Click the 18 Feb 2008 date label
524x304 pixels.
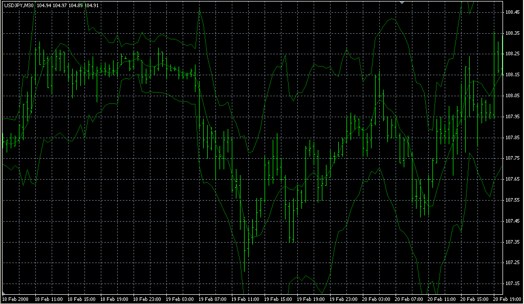pos(16,299)
